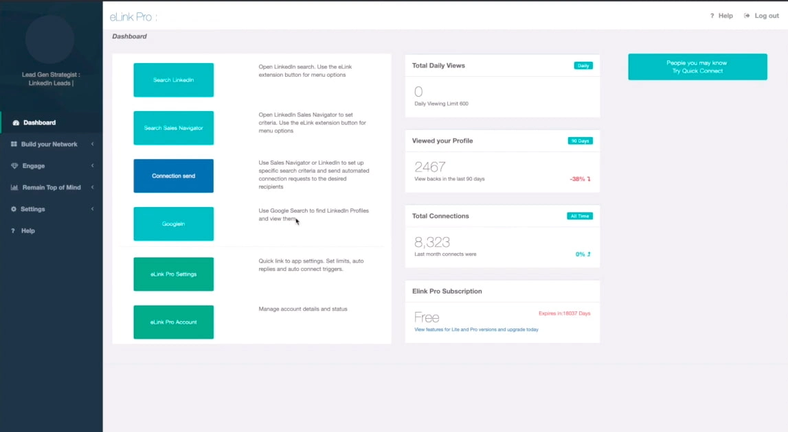Open Settings in the sidebar
Image resolution: width=788 pixels, height=432 pixels.
click(x=52, y=208)
